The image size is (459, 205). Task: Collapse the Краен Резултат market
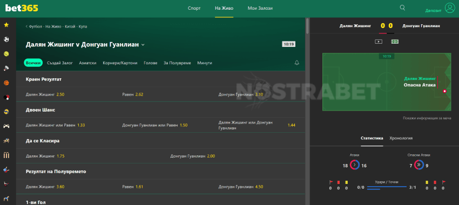click(161, 79)
